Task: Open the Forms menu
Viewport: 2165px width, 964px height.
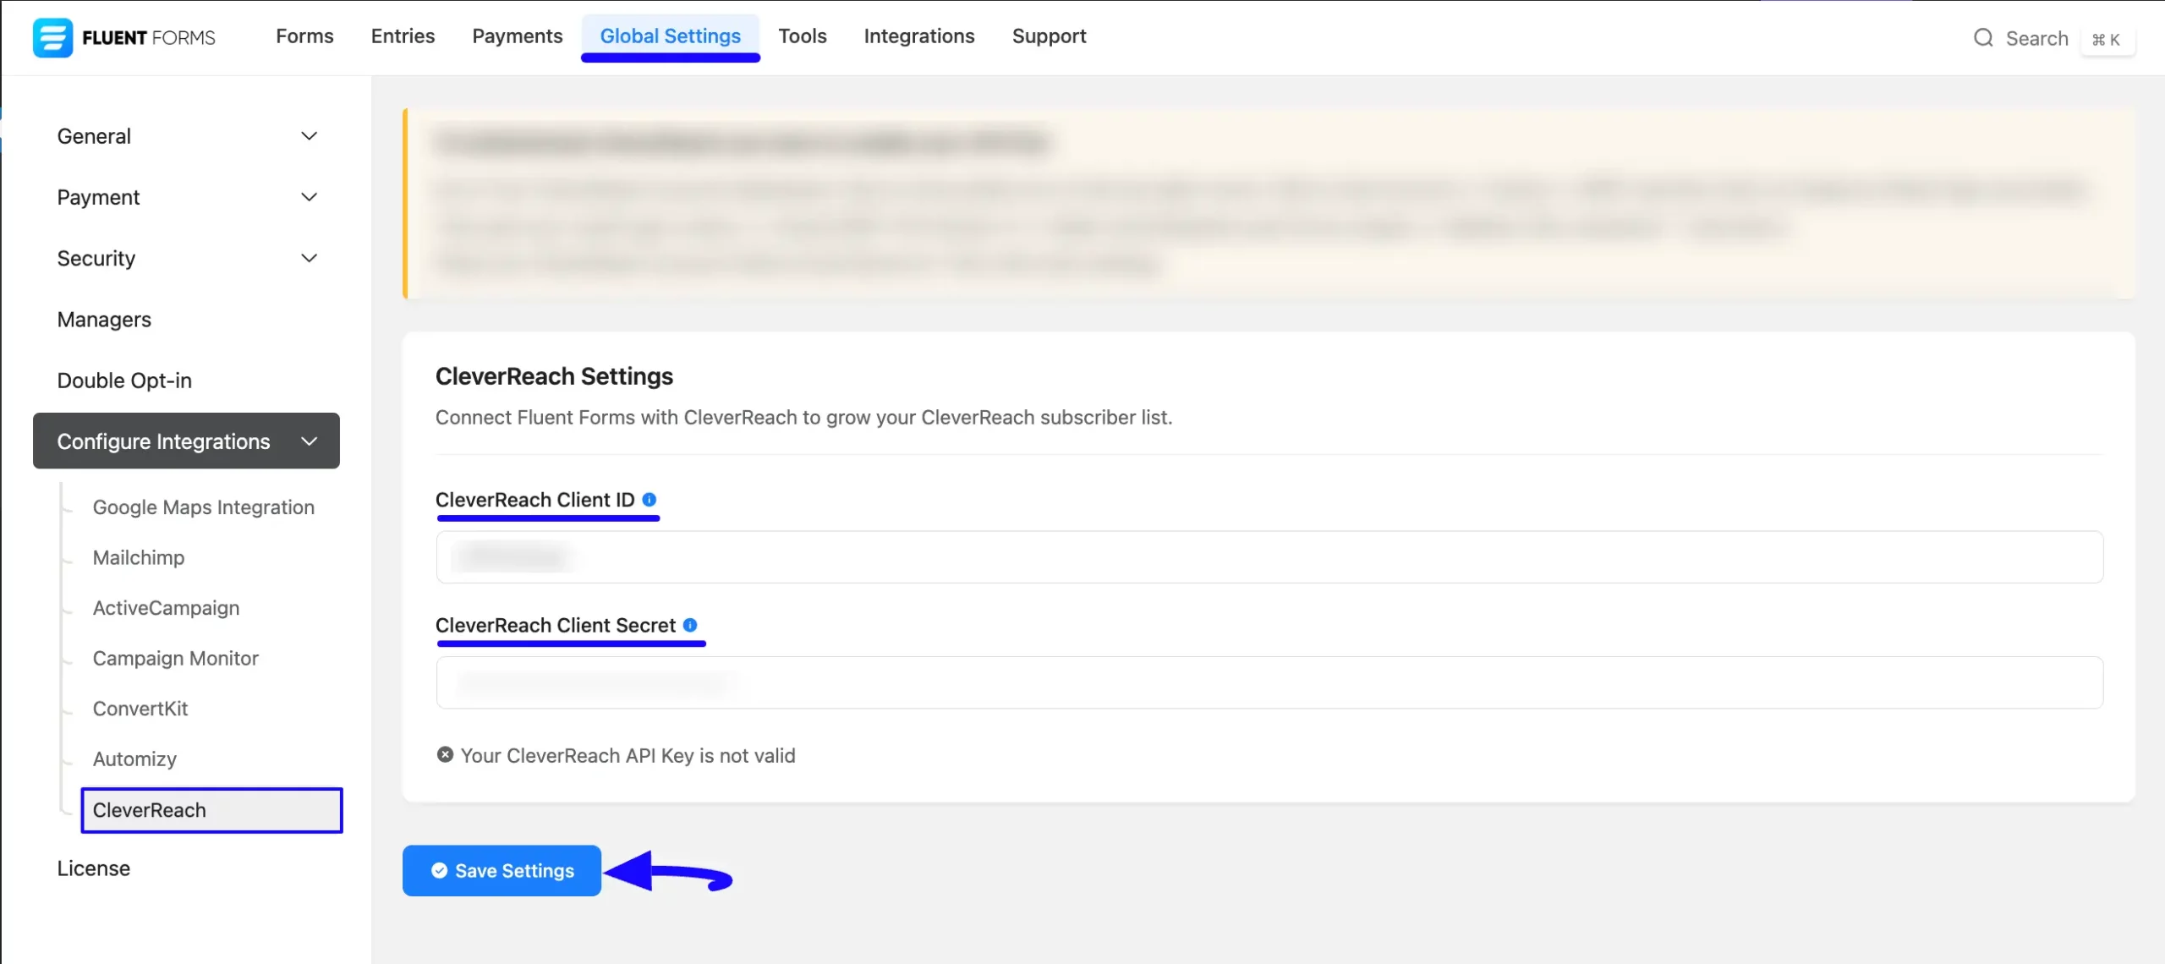Action: coord(304,36)
